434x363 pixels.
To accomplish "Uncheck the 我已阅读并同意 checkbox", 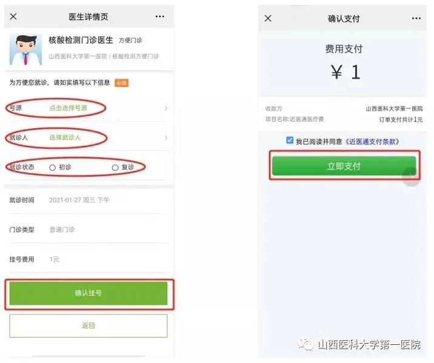I will coord(290,140).
